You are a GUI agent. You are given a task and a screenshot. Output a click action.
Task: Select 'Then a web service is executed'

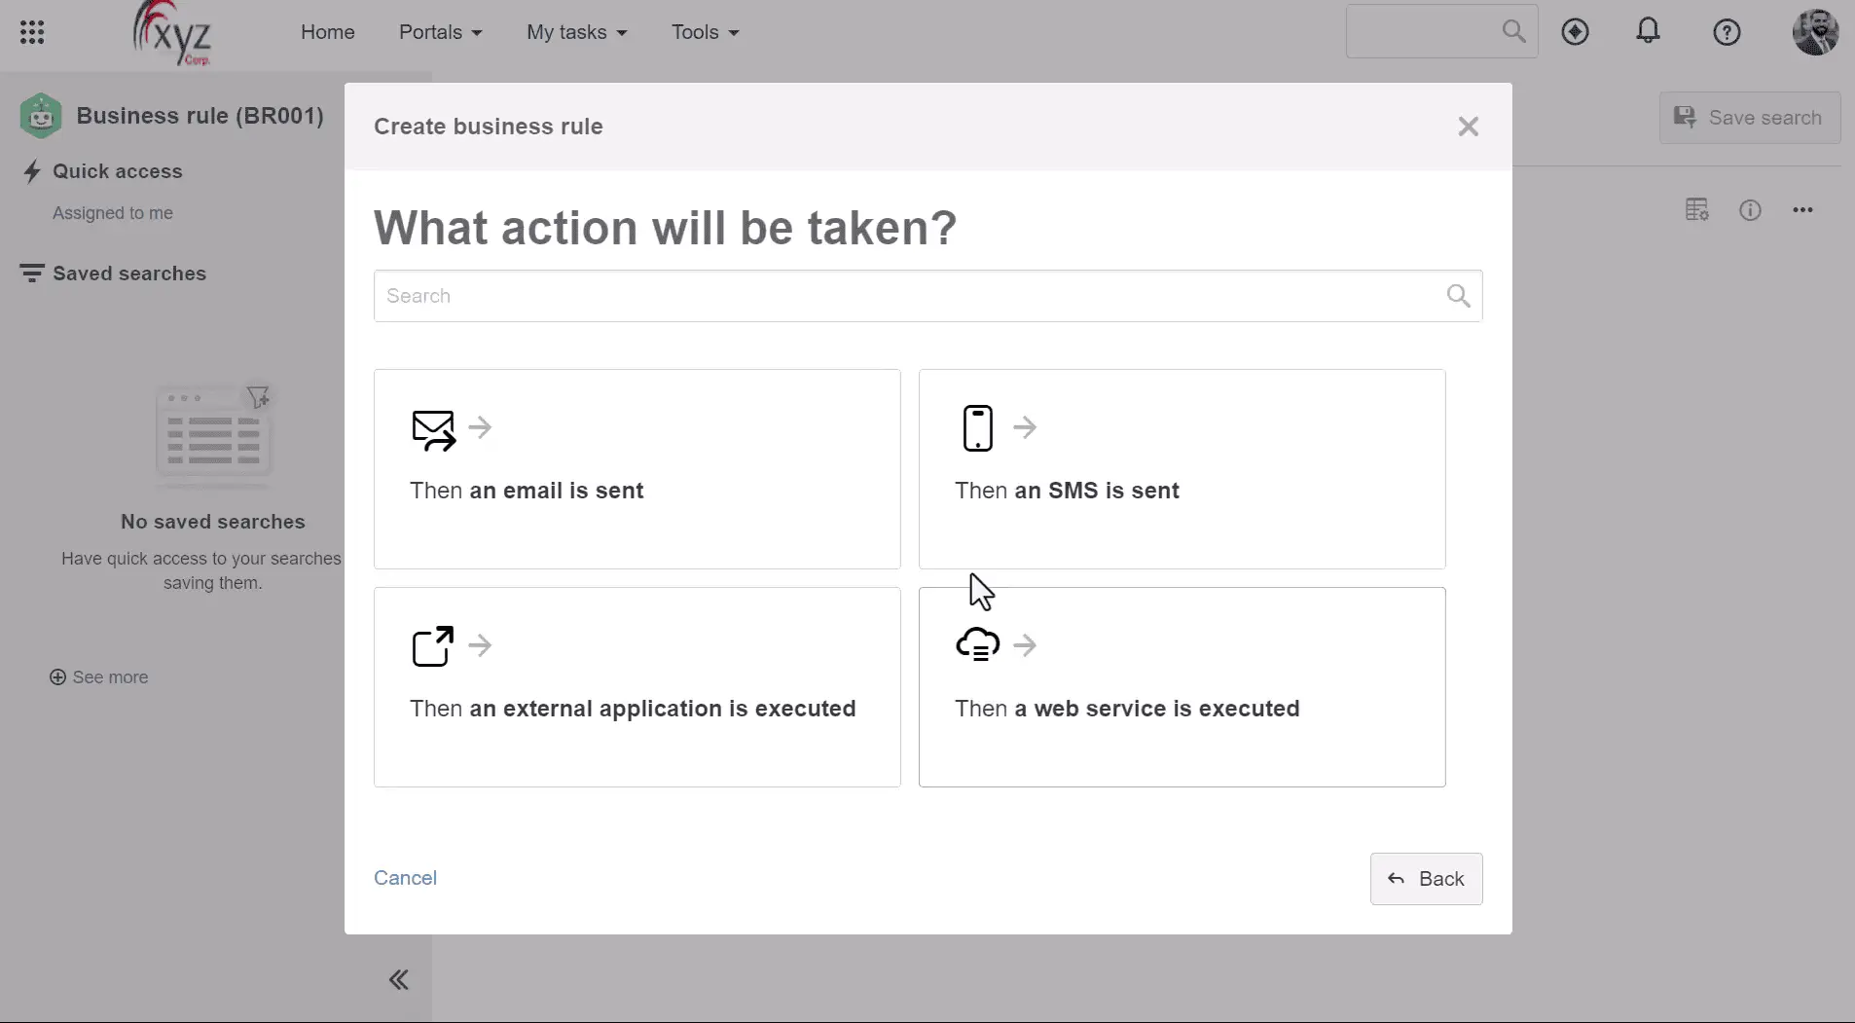pyautogui.click(x=1182, y=686)
